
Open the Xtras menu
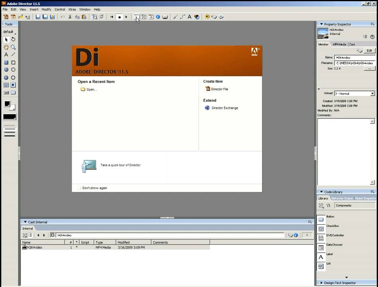[72, 10]
